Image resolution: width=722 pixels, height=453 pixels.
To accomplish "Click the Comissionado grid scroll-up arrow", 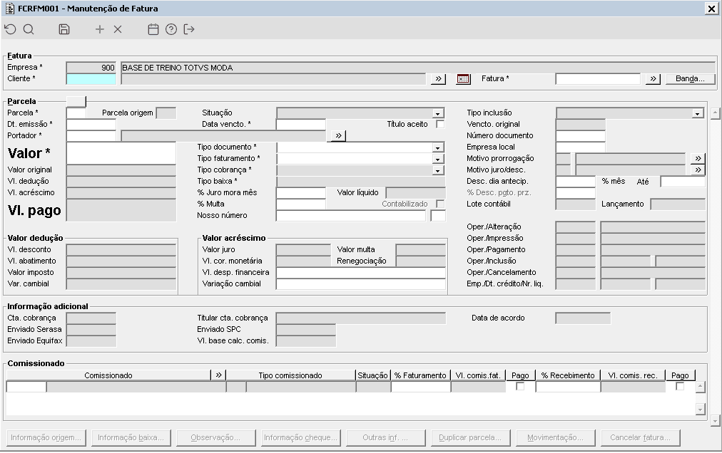I will (x=701, y=387).
